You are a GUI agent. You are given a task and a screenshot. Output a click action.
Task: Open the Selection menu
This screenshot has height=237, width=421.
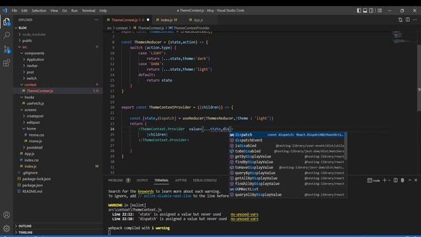pos(39,11)
